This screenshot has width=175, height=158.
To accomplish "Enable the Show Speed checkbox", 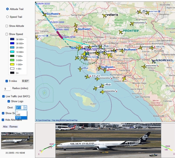I will coord(7,34).
